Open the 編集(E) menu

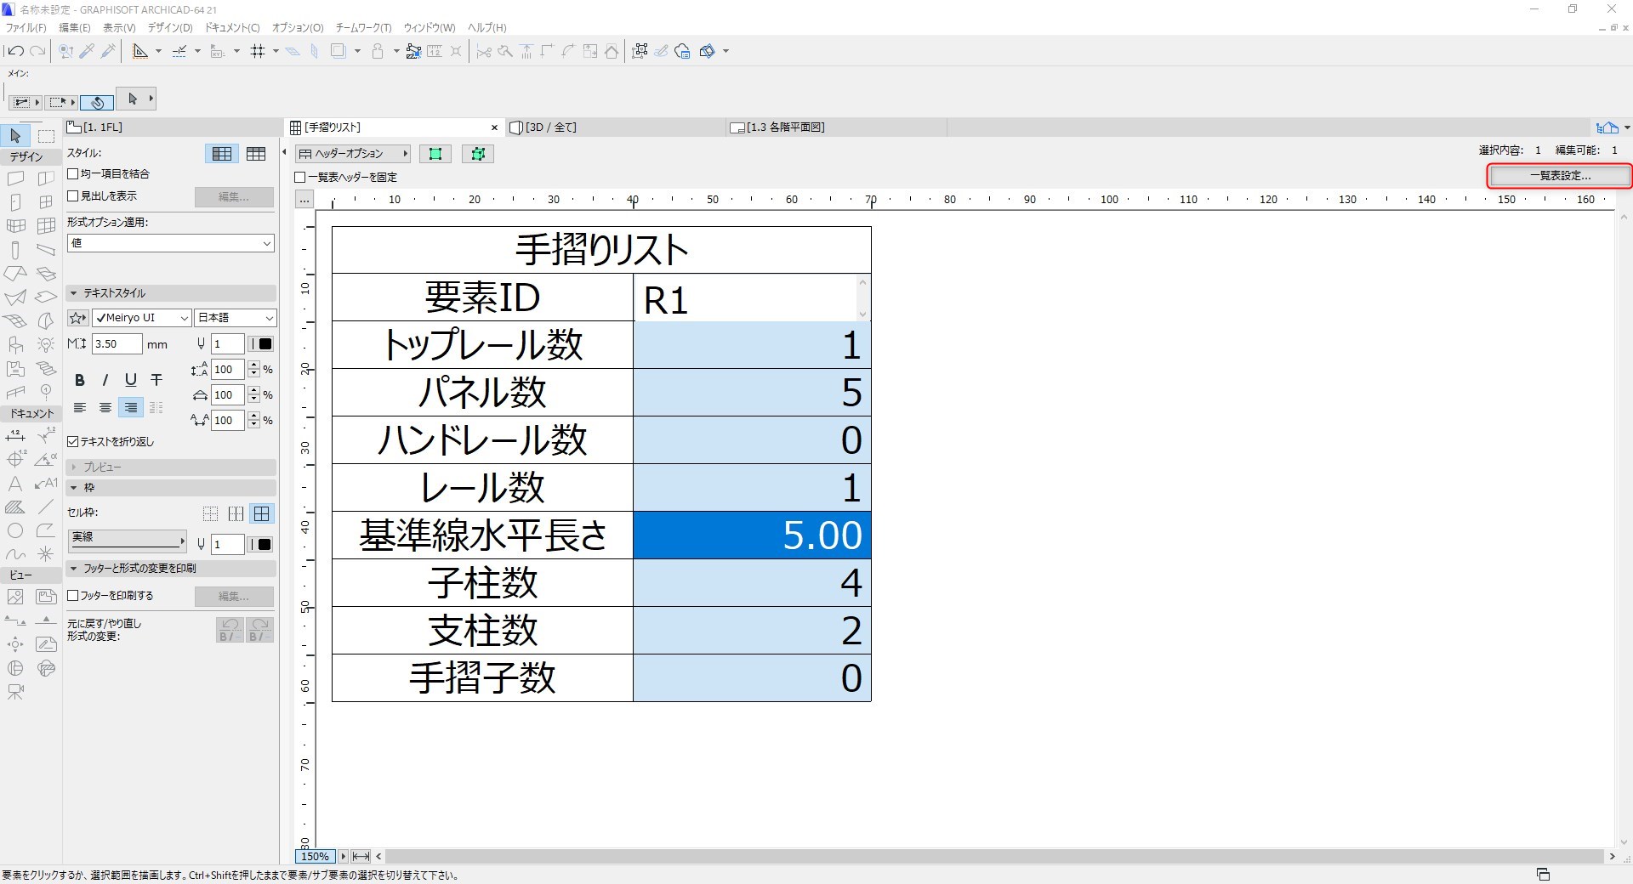(74, 28)
